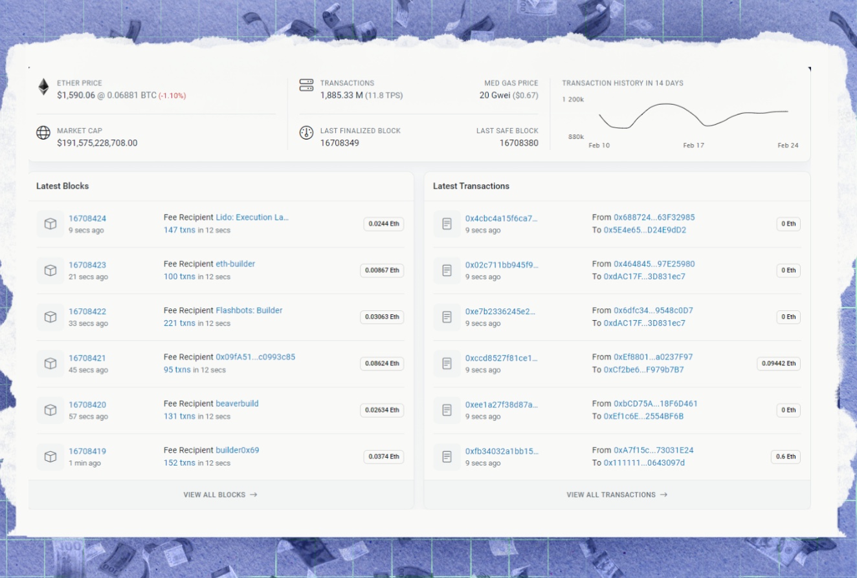Open transaction hash 0xee1a27f38d87a...
This screenshot has height=578, width=857.
502,405
